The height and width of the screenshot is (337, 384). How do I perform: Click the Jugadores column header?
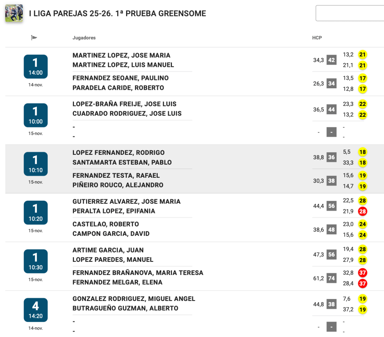tap(84, 38)
